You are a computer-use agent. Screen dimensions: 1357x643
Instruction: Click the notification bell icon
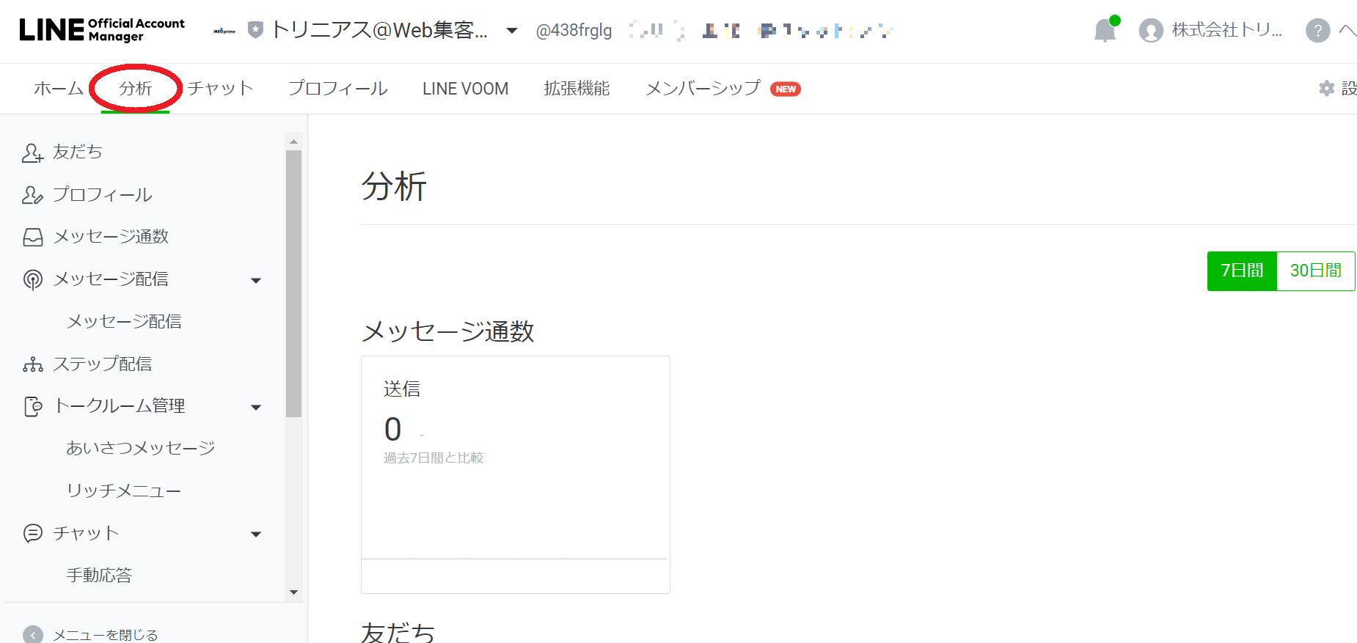tap(1105, 30)
